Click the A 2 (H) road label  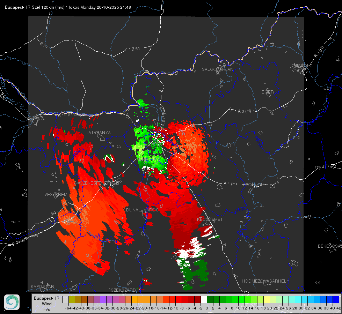tap(164, 119)
